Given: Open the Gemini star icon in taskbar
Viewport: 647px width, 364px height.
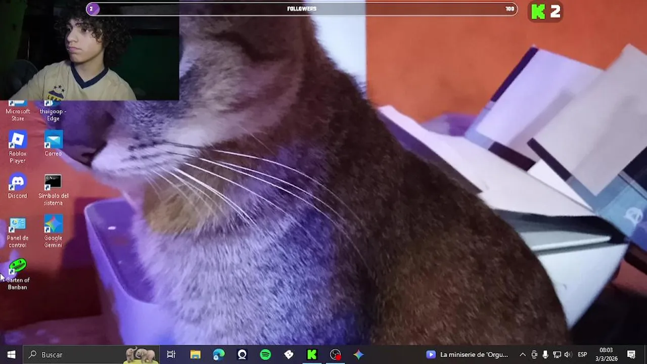Looking at the screenshot, I should [358, 354].
